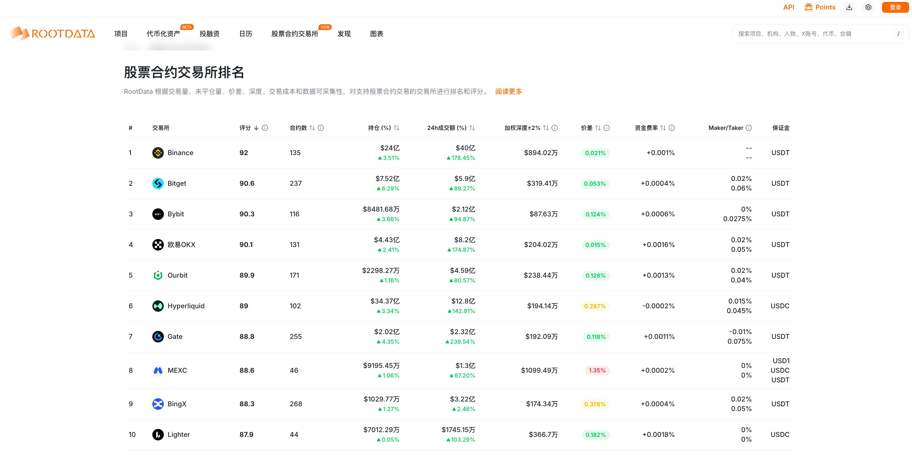Viewport: 912px width, 457px height.
Task: Click Bitget score 90.6
Action: point(247,183)
